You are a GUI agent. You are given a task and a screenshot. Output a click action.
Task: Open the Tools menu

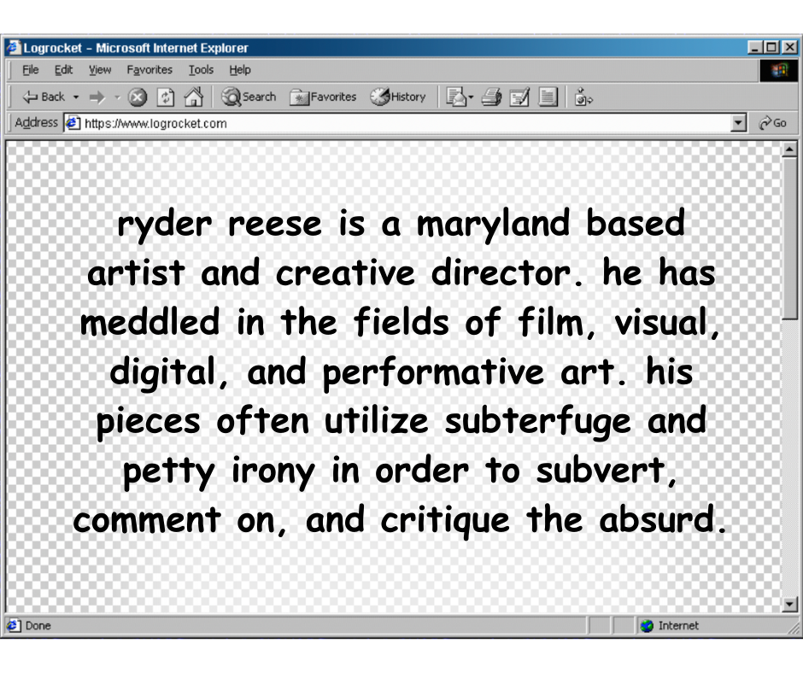[x=201, y=70]
